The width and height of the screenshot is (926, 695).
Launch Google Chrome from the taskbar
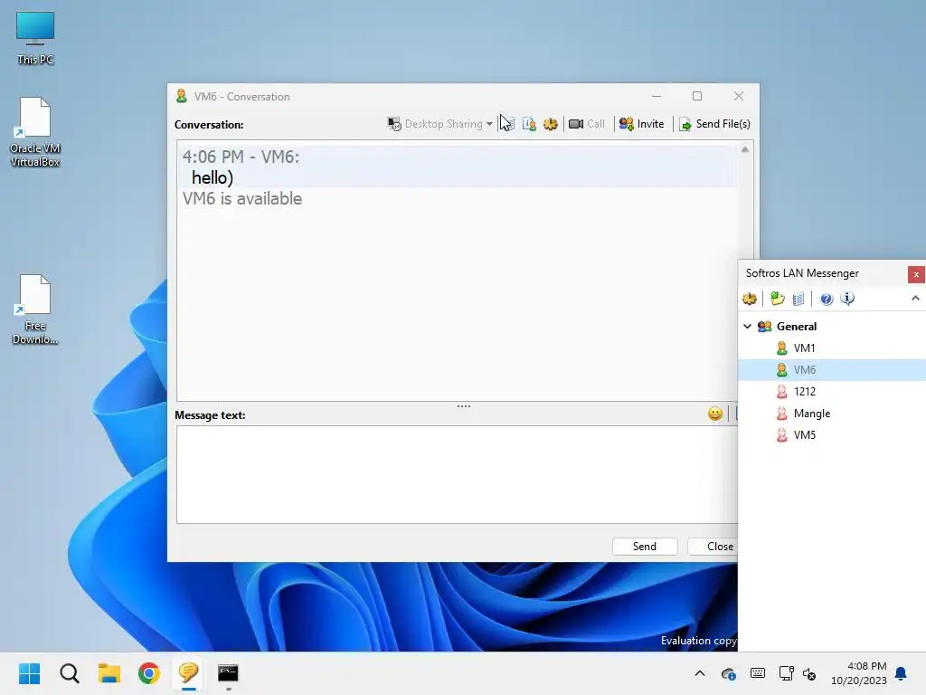pyautogui.click(x=149, y=673)
